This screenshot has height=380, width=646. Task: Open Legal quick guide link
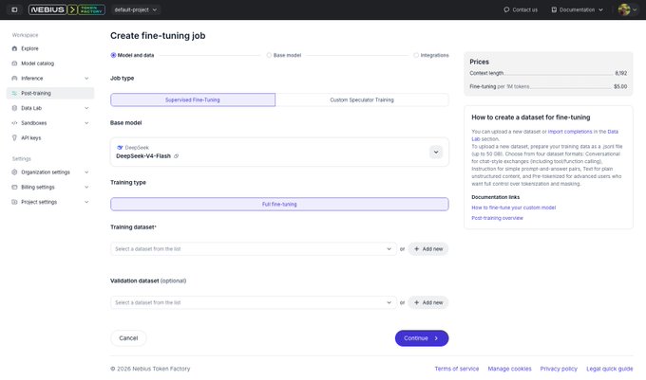(609, 369)
